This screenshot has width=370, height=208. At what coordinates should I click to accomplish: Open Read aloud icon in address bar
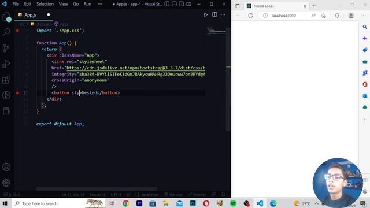tap(313, 16)
